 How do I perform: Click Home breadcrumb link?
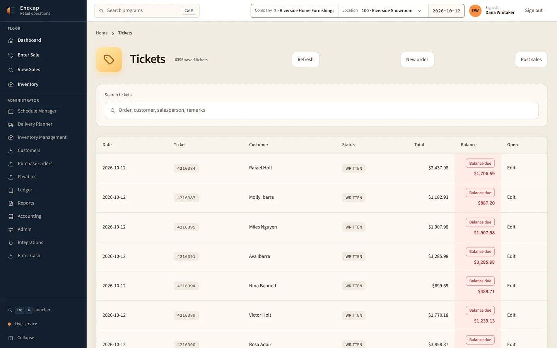tap(102, 33)
